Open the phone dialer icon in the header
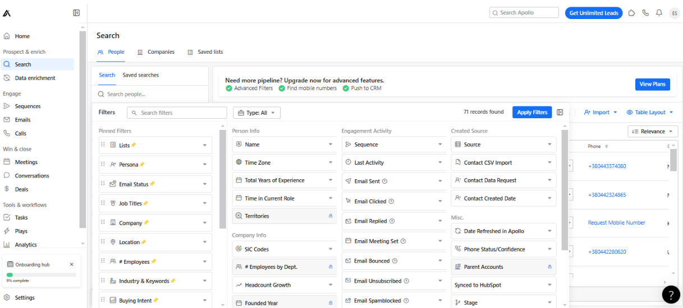The width and height of the screenshot is (683, 308). [x=645, y=13]
